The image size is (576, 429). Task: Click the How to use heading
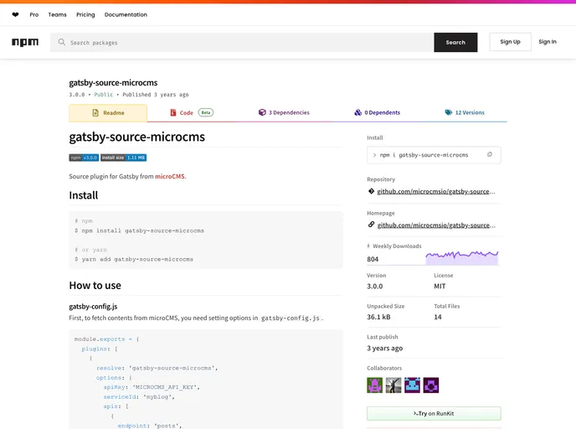tap(95, 286)
